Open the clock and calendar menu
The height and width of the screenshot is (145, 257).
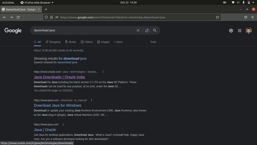[128, 2]
